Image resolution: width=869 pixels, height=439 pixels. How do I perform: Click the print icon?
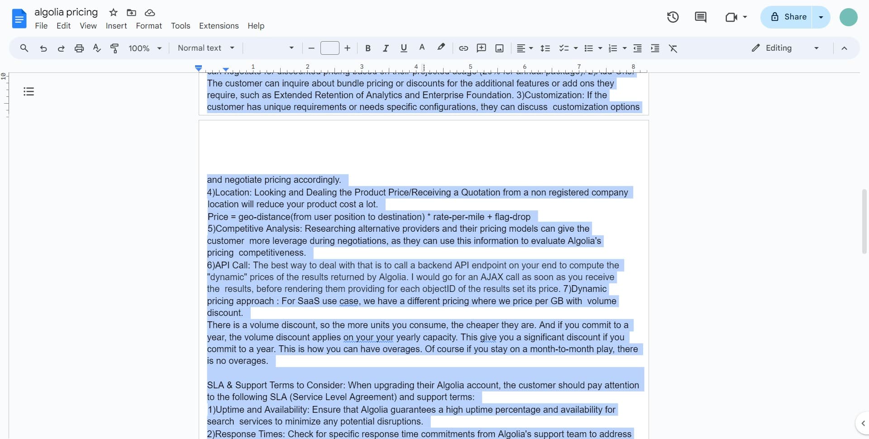point(79,48)
